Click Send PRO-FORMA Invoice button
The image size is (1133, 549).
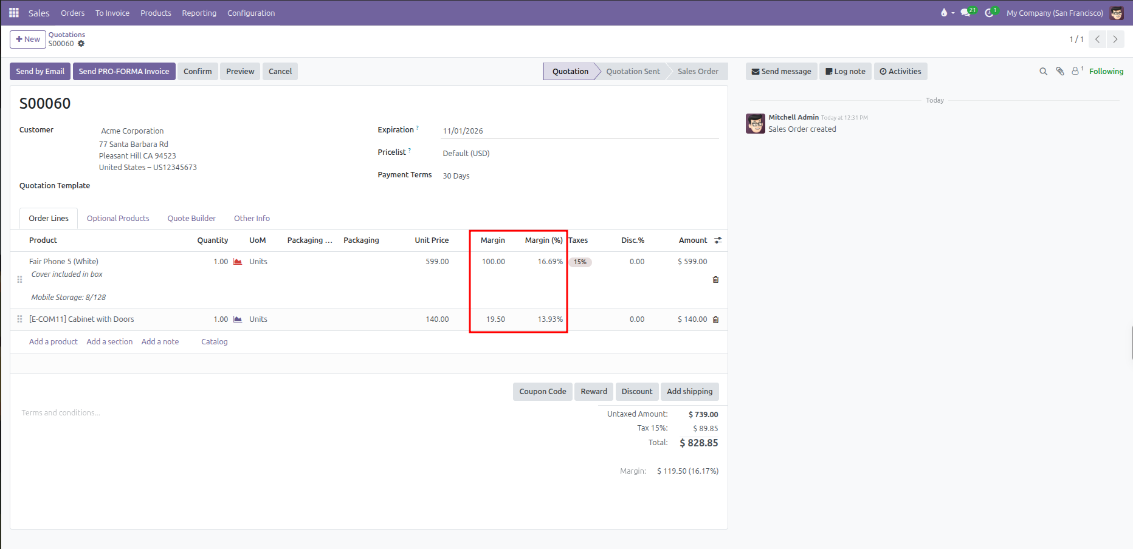(124, 72)
